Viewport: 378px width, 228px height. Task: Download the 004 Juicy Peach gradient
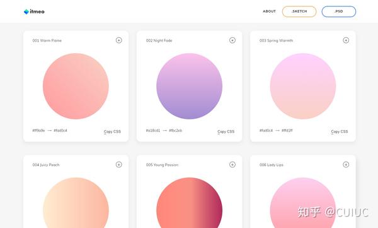tap(118, 164)
